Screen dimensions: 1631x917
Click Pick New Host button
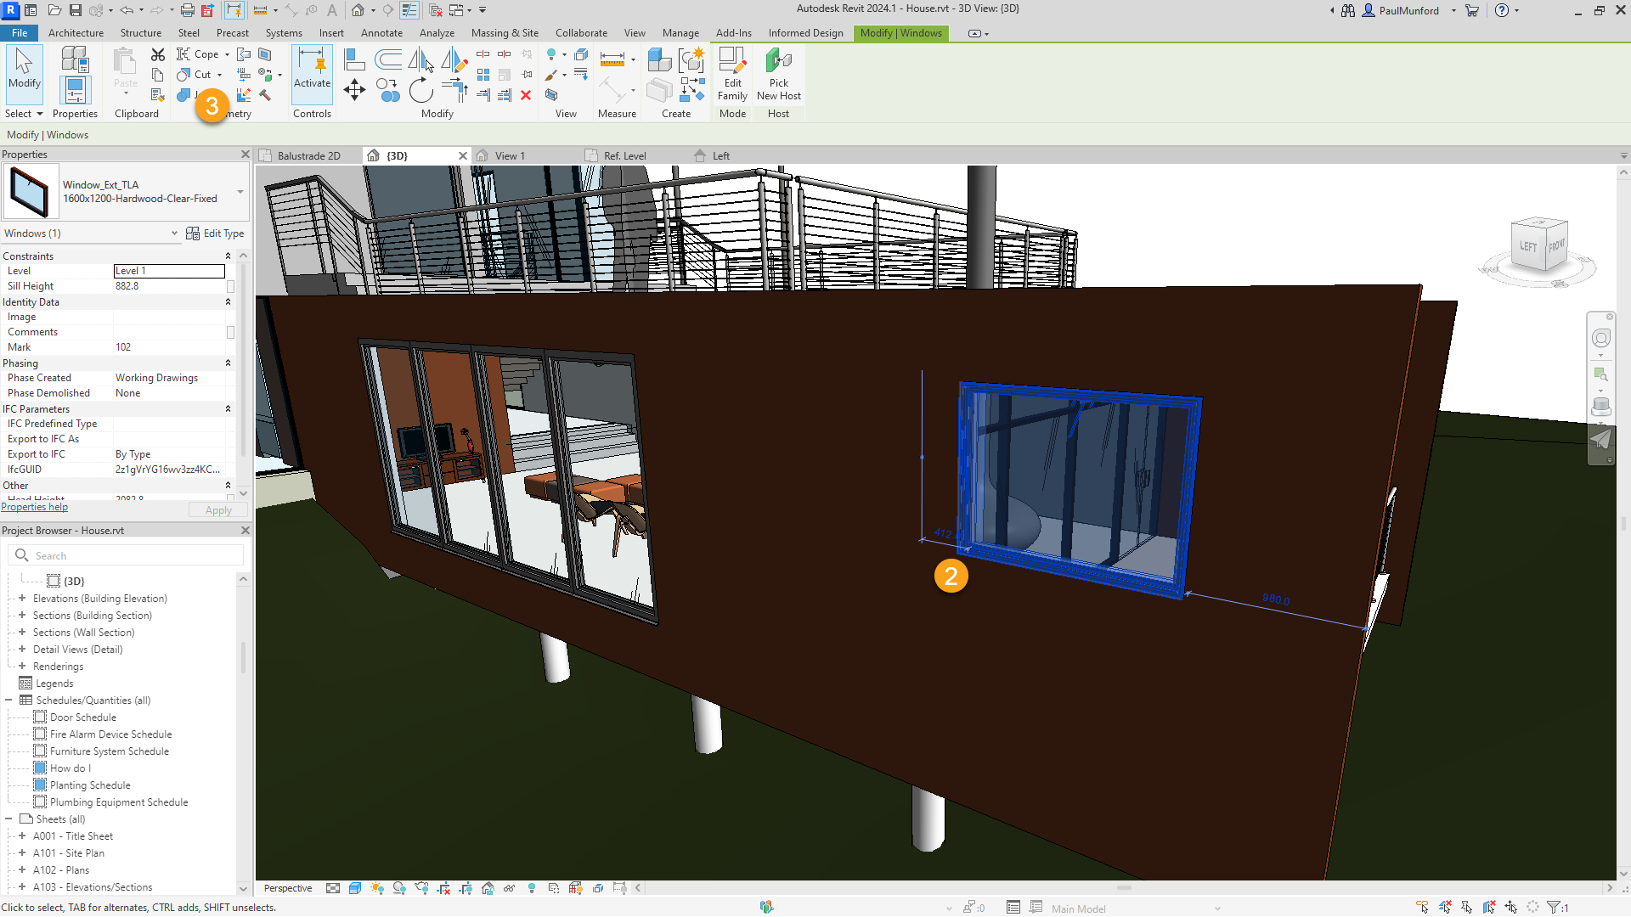tap(778, 75)
